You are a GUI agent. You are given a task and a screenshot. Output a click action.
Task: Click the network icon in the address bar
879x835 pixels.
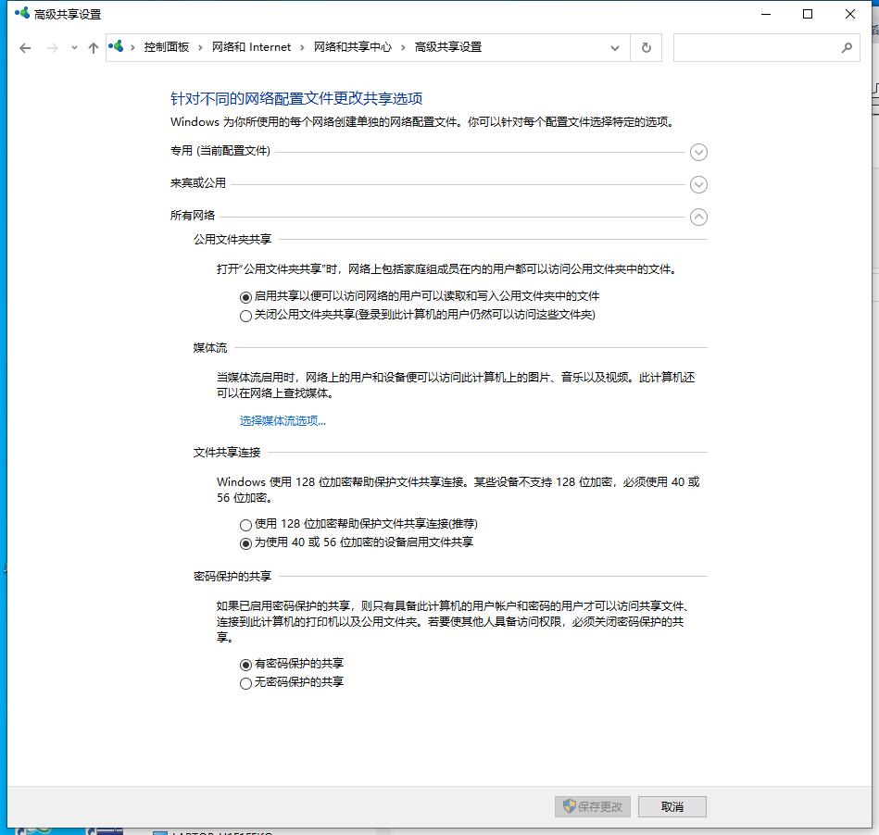click(116, 46)
